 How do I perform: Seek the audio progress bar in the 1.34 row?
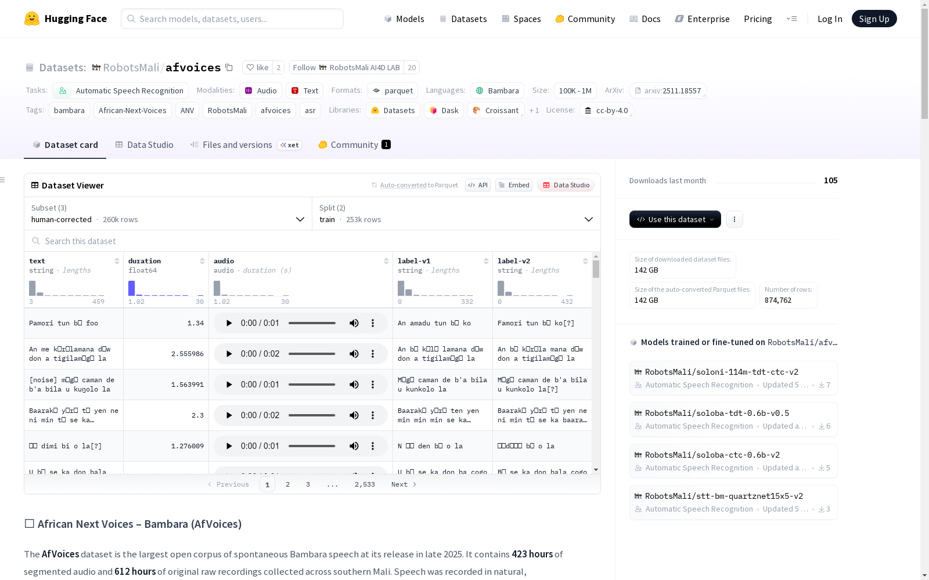(312, 323)
